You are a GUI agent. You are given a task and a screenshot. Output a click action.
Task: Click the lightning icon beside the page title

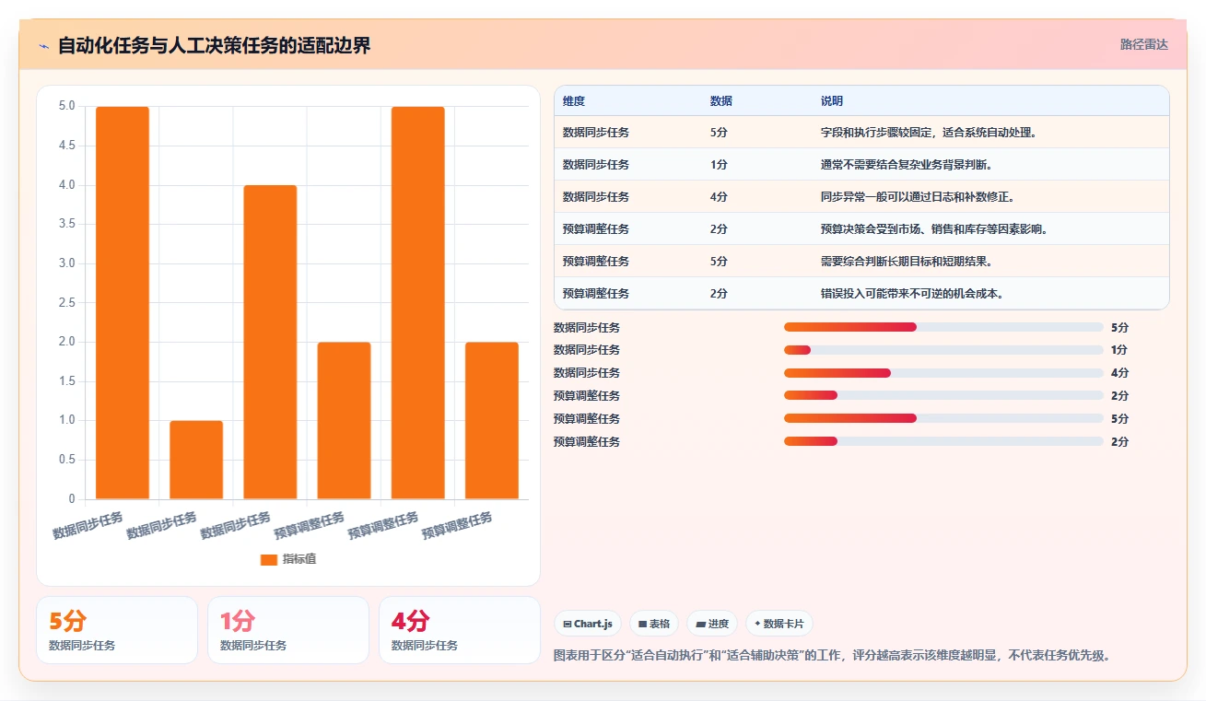[x=43, y=46]
